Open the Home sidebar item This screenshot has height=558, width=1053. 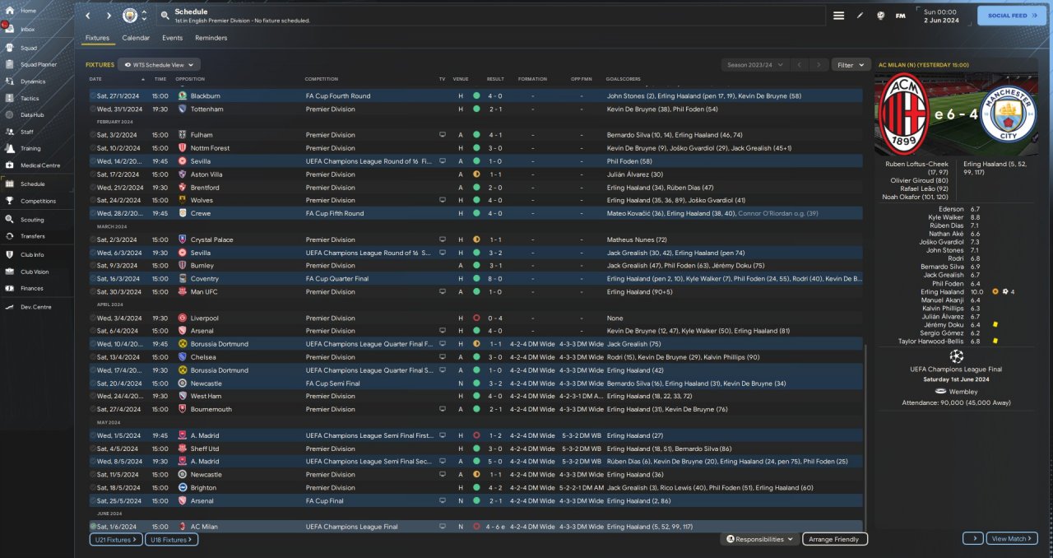click(x=28, y=11)
